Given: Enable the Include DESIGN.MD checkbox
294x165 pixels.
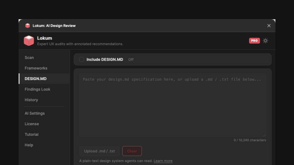Looking at the screenshot, I should point(82,60).
